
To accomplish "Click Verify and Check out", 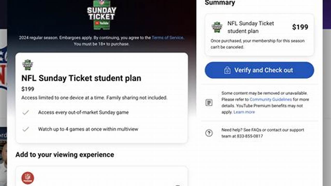I will (259, 70).
